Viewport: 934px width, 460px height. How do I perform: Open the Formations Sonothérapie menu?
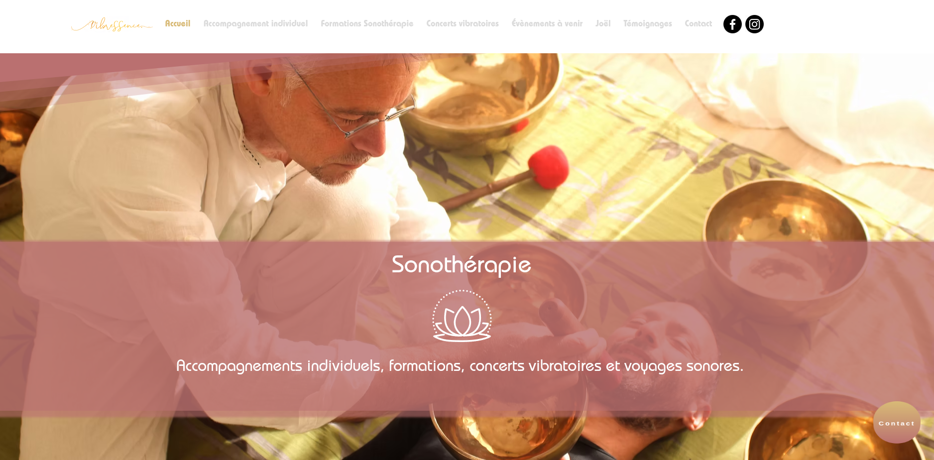click(367, 23)
